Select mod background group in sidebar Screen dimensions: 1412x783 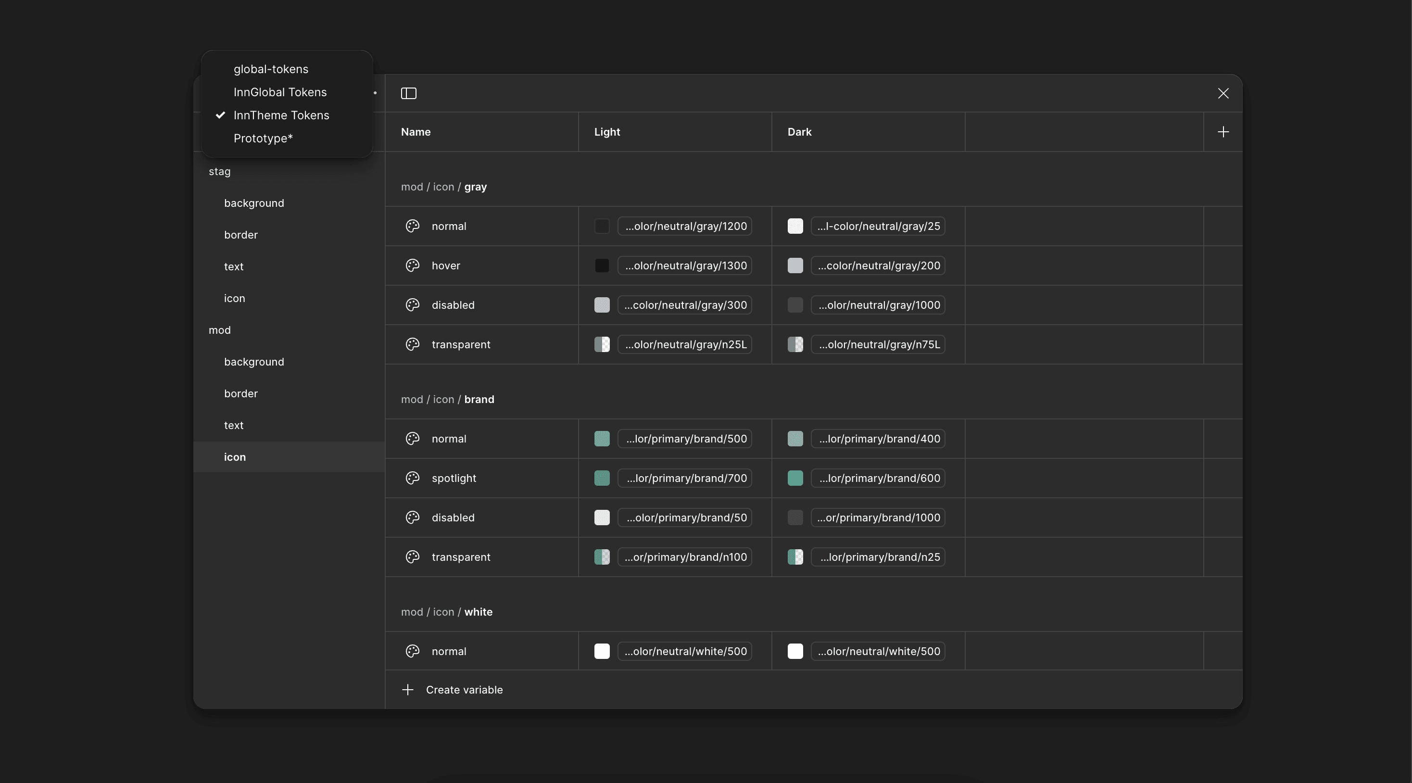click(x=254, y=362)
